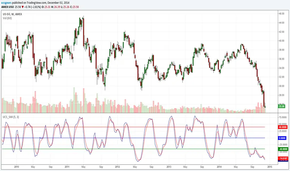
Task: Click the H:26.39 high value
Action: click(56, 7)
